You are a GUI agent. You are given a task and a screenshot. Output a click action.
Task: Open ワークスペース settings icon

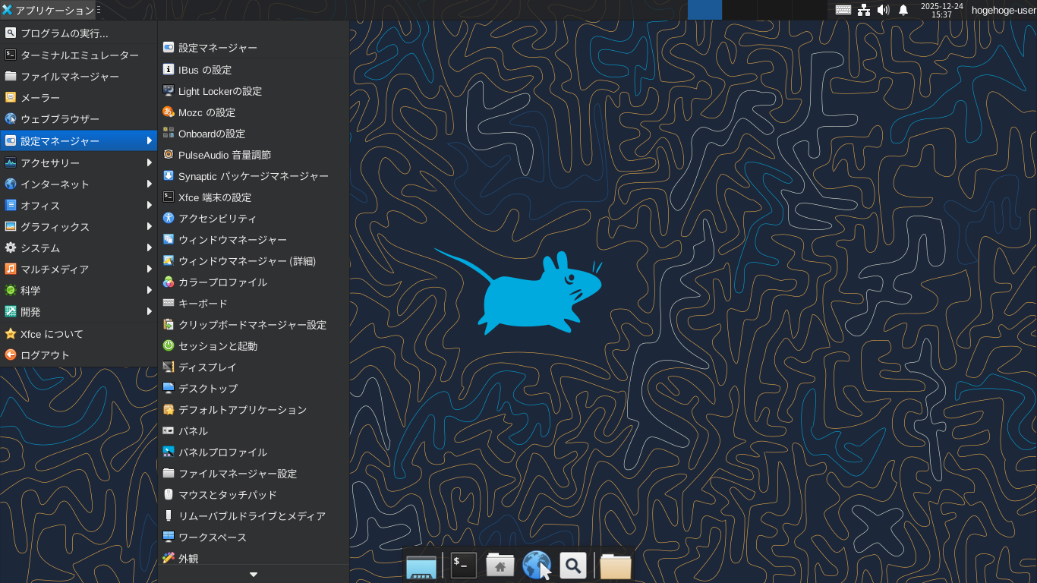pyautogui.click(x=169, y=537)
